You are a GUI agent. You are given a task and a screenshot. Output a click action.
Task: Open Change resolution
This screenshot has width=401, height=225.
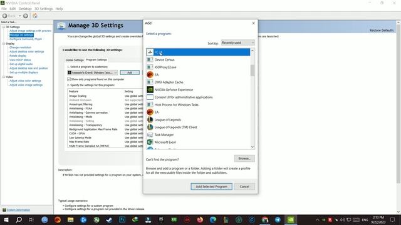click(x=20, y=47)
